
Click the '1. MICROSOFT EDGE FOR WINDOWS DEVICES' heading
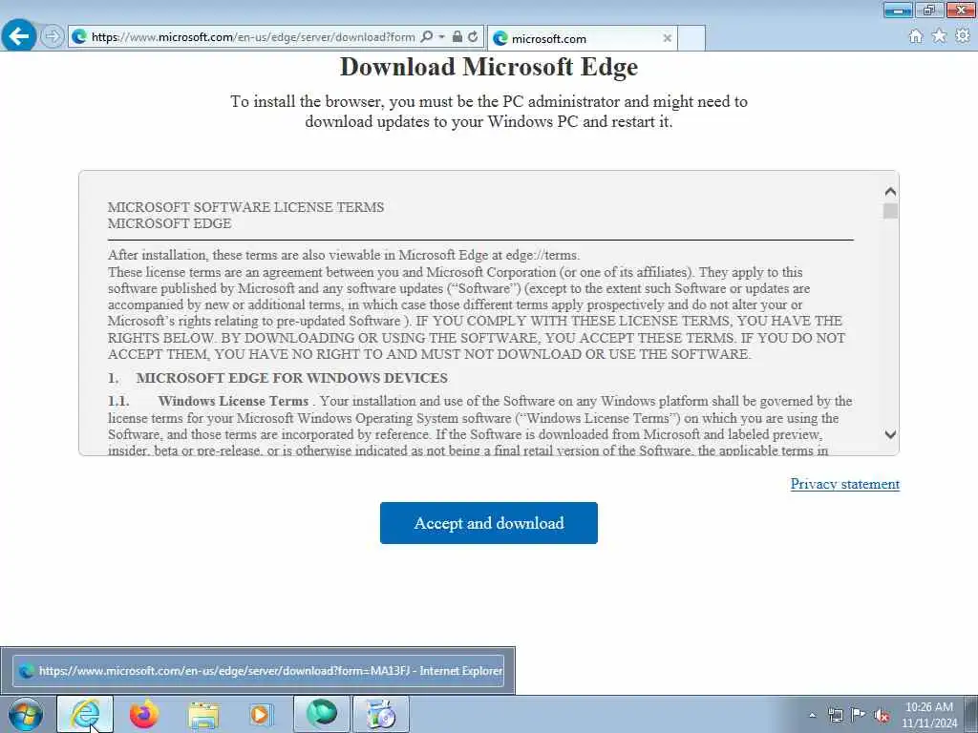(278, 378)
